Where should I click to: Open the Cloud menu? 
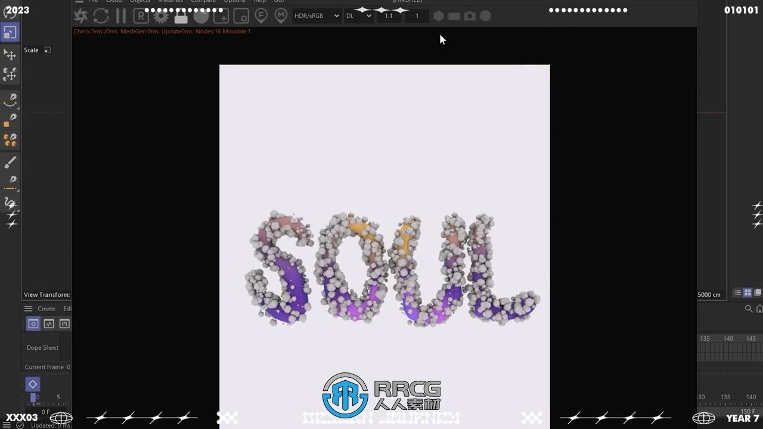114,2
